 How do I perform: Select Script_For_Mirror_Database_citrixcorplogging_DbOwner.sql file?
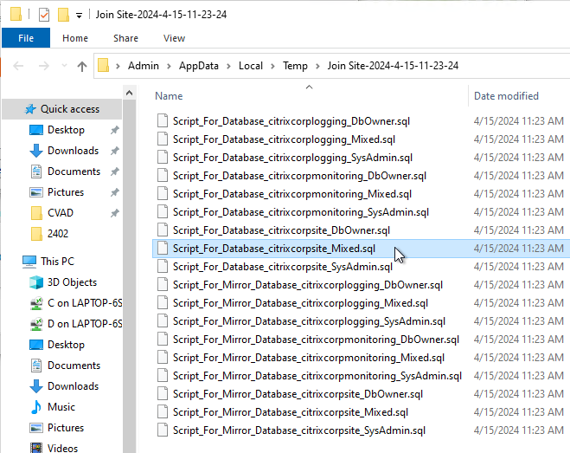tap(308, 285)
